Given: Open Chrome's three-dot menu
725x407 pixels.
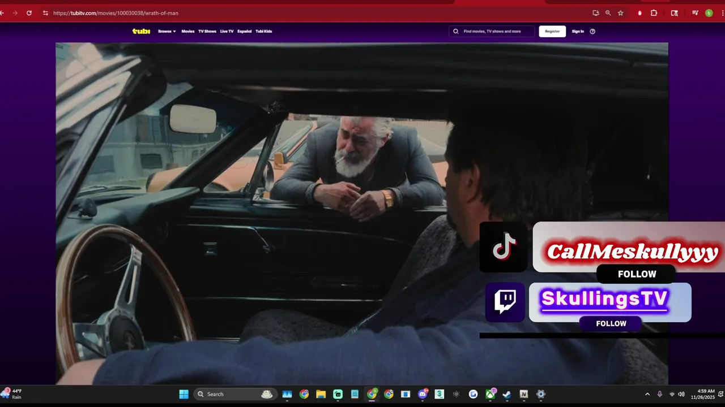Looking at the screenshot, I should 722,13.
